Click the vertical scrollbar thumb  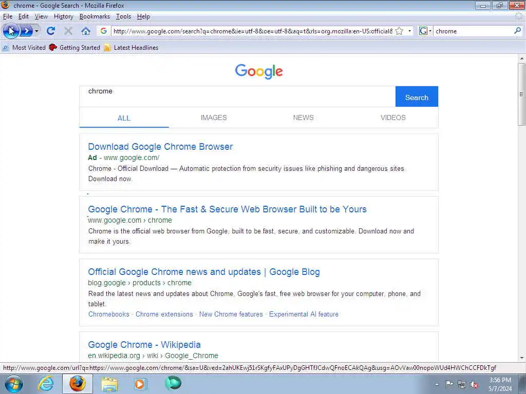(522, 94)
